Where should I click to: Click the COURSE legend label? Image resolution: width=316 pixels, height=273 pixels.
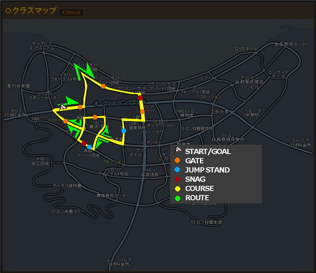click(200, 189)
